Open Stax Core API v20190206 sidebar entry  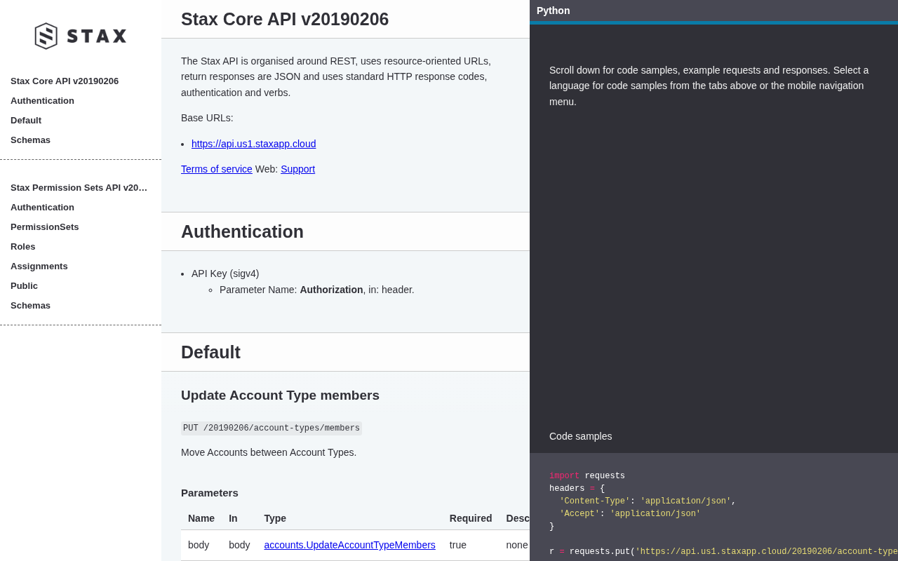click(x=65, y=81)
